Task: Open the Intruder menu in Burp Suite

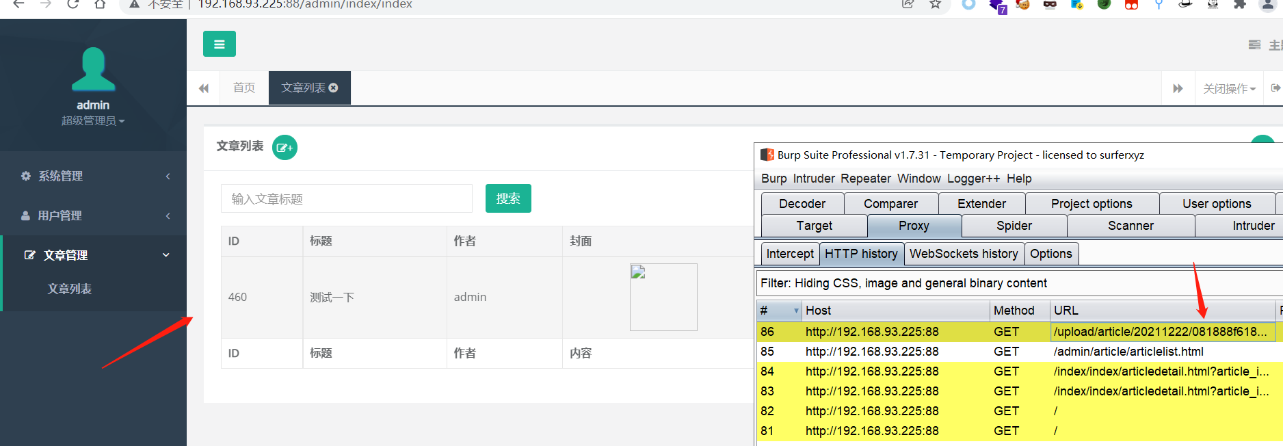Action: [814, 179]
